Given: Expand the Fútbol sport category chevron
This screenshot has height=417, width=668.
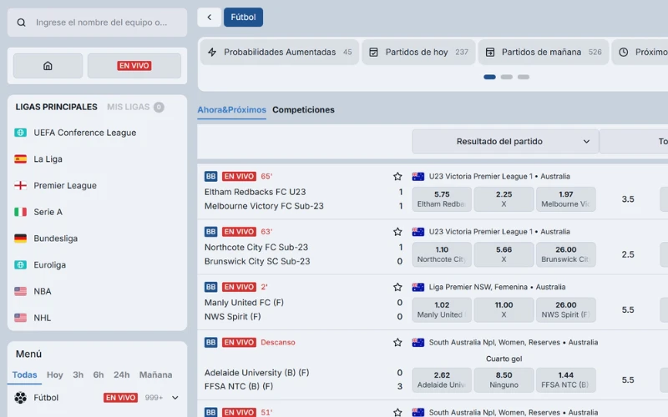Looking at the screenshot, I should (x=175, y=398).
